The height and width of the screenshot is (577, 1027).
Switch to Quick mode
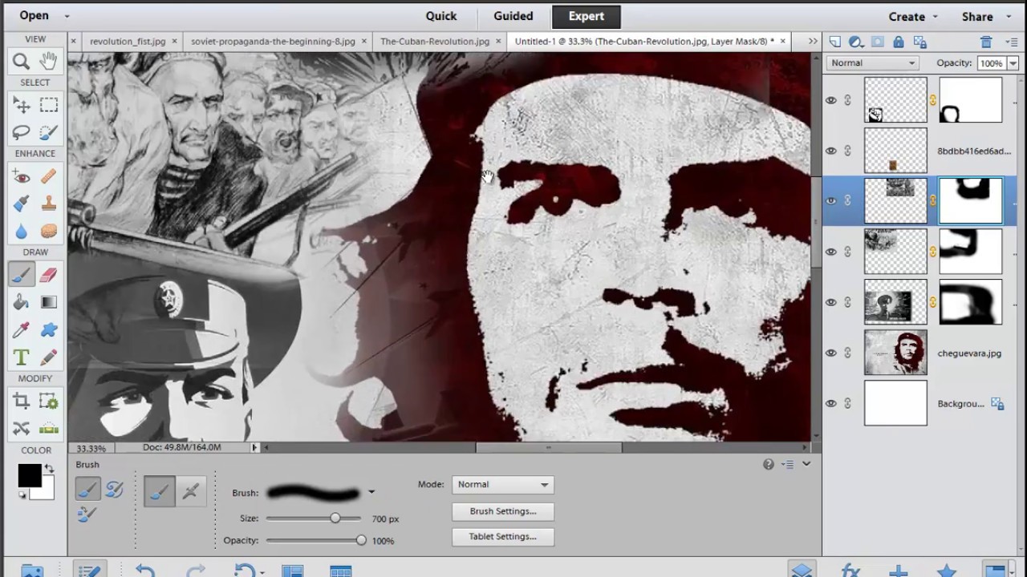point(441,16)
